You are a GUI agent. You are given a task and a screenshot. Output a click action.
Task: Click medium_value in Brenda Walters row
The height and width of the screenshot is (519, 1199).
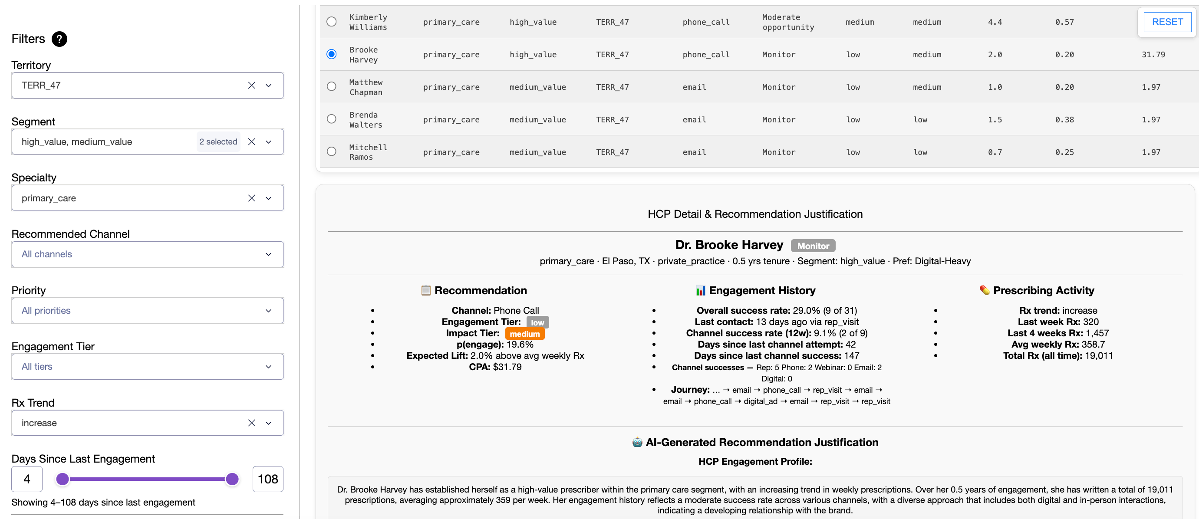(x=537, y=120)
